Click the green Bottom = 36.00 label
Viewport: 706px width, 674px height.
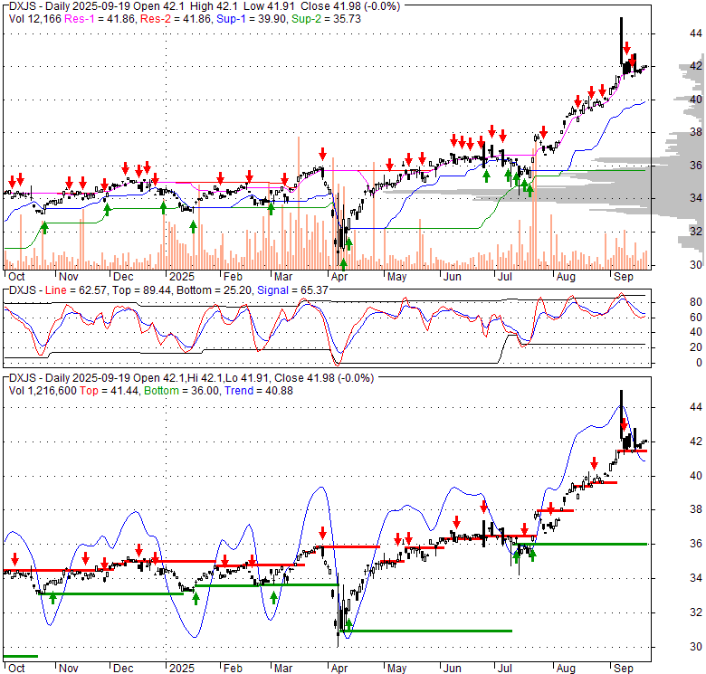tap(181, 391)
